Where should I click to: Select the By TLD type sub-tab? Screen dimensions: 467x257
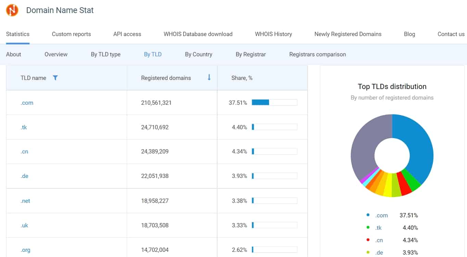tap(105, 54)
